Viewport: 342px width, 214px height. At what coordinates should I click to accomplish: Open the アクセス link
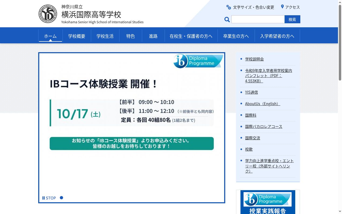pos(293,7)
